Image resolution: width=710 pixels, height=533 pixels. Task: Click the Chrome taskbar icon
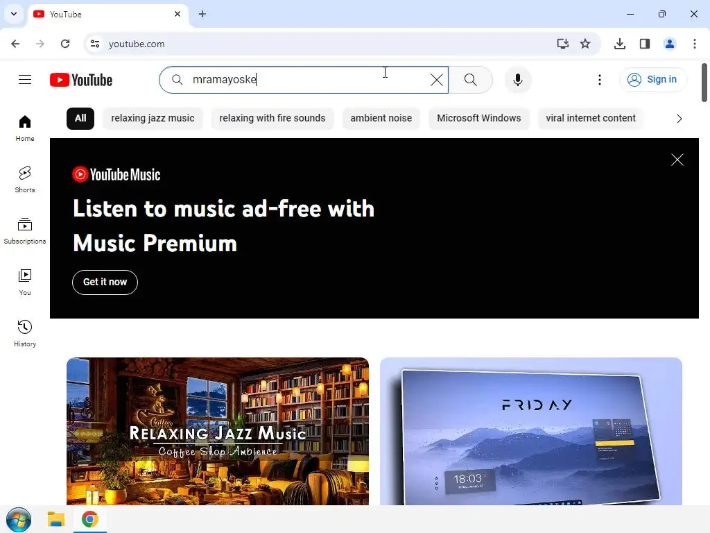click(89, 519)
